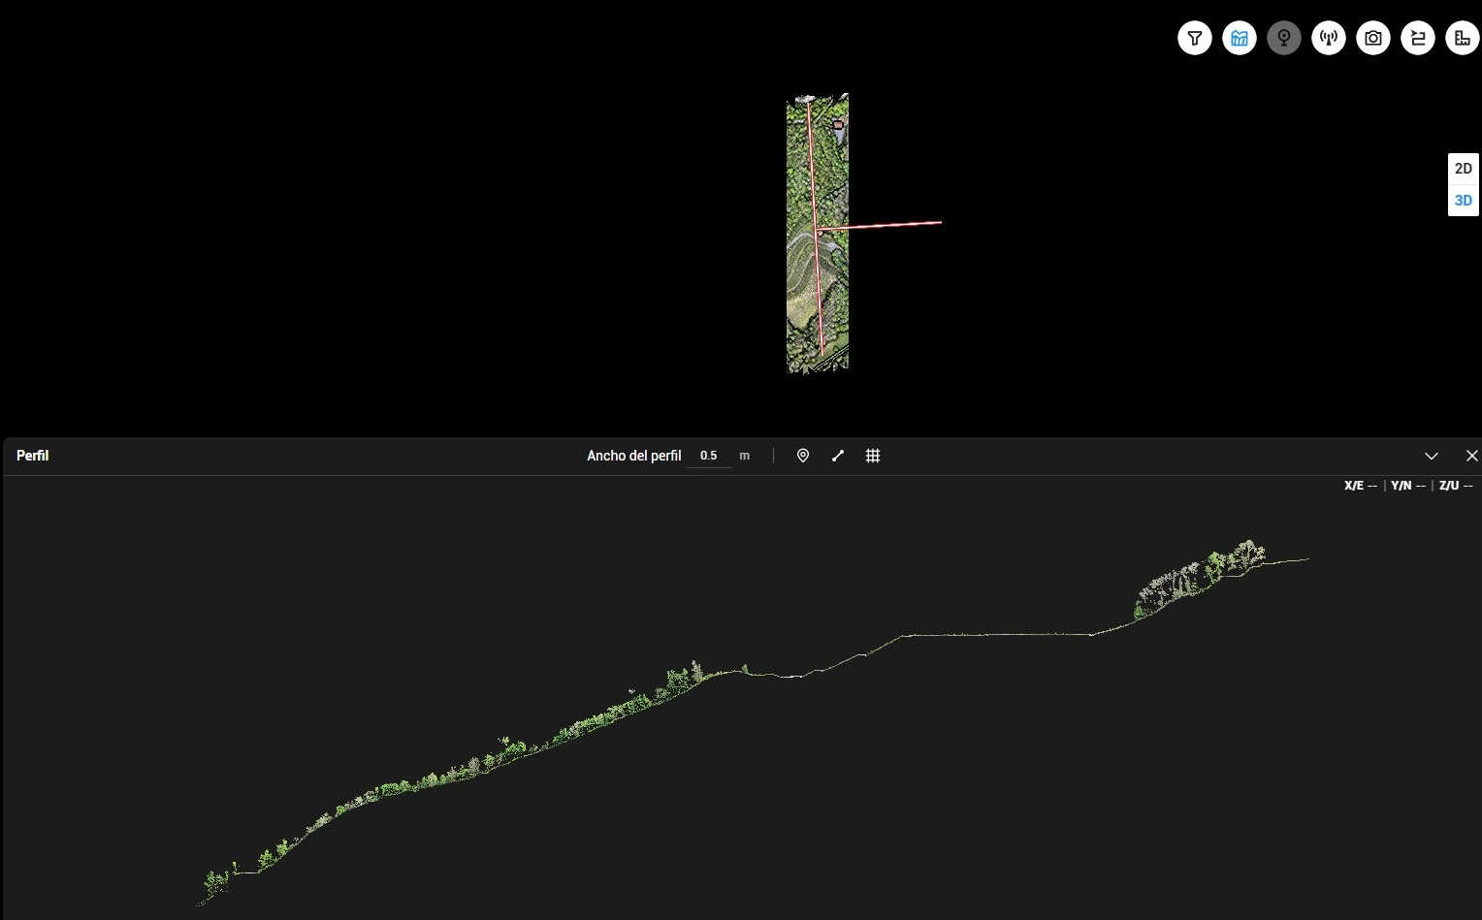Click the Y/N coordinate readout
This screenshot has width=1482, height=920.
pos(1408,486)
